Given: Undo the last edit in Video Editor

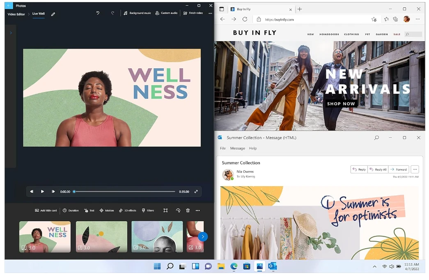Looking at the screenshot, I should point(98,13).
